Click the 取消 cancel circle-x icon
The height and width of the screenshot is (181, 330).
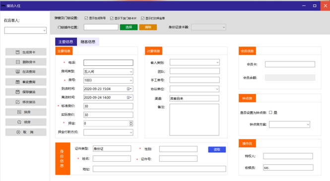[x=18, y=132]
